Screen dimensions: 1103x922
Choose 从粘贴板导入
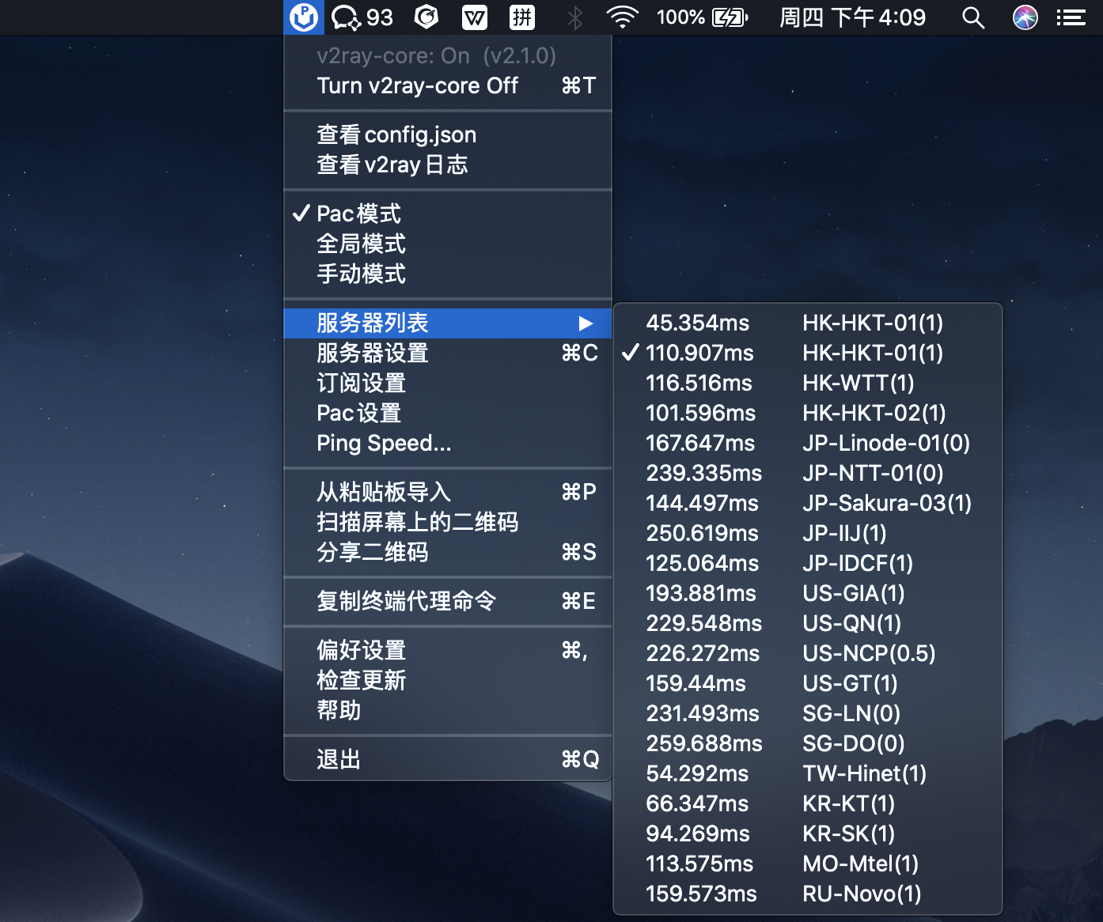(448, 492)
